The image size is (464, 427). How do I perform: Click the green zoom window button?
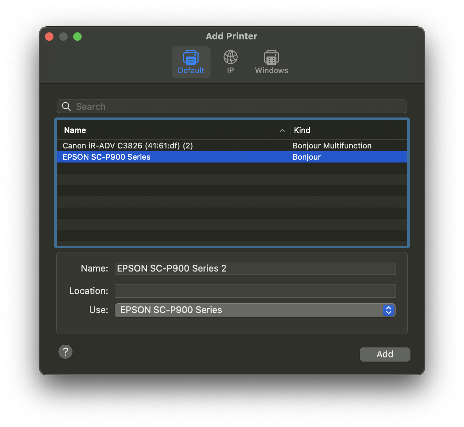77,37
